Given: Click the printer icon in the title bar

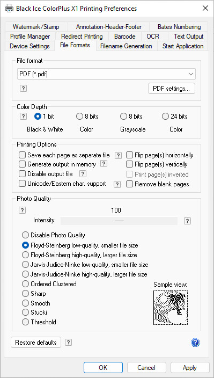Looking at the screenshot, I should point(9,9).
